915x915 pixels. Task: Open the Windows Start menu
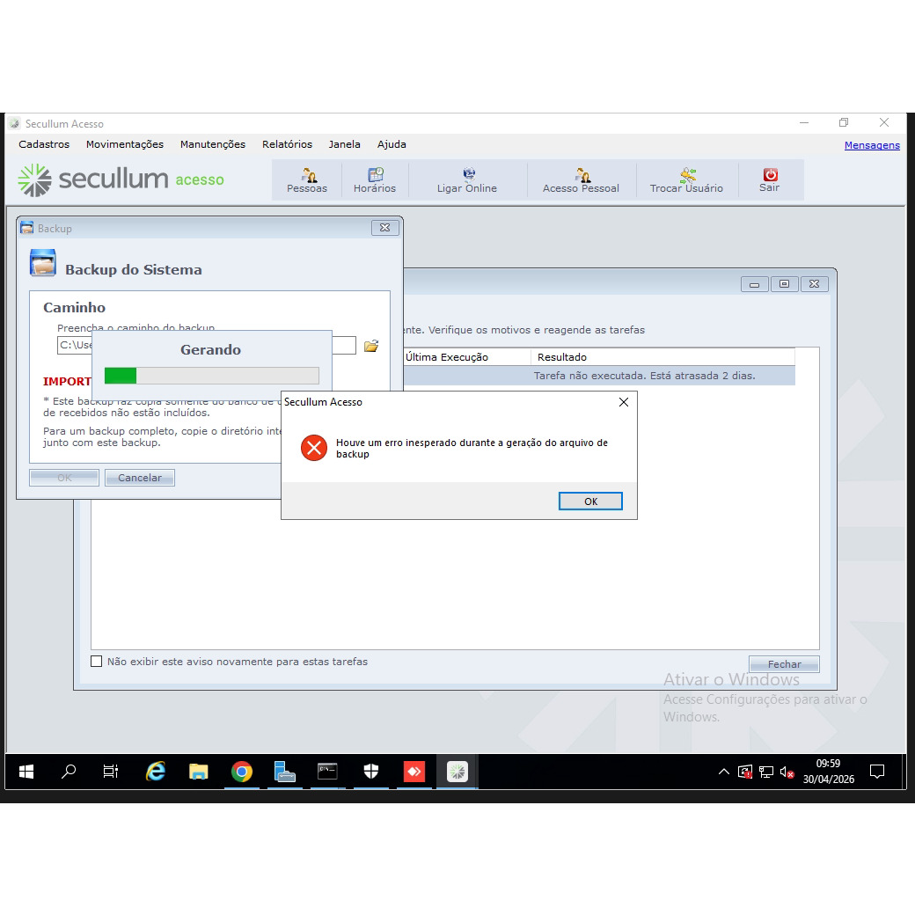[26, 772]
